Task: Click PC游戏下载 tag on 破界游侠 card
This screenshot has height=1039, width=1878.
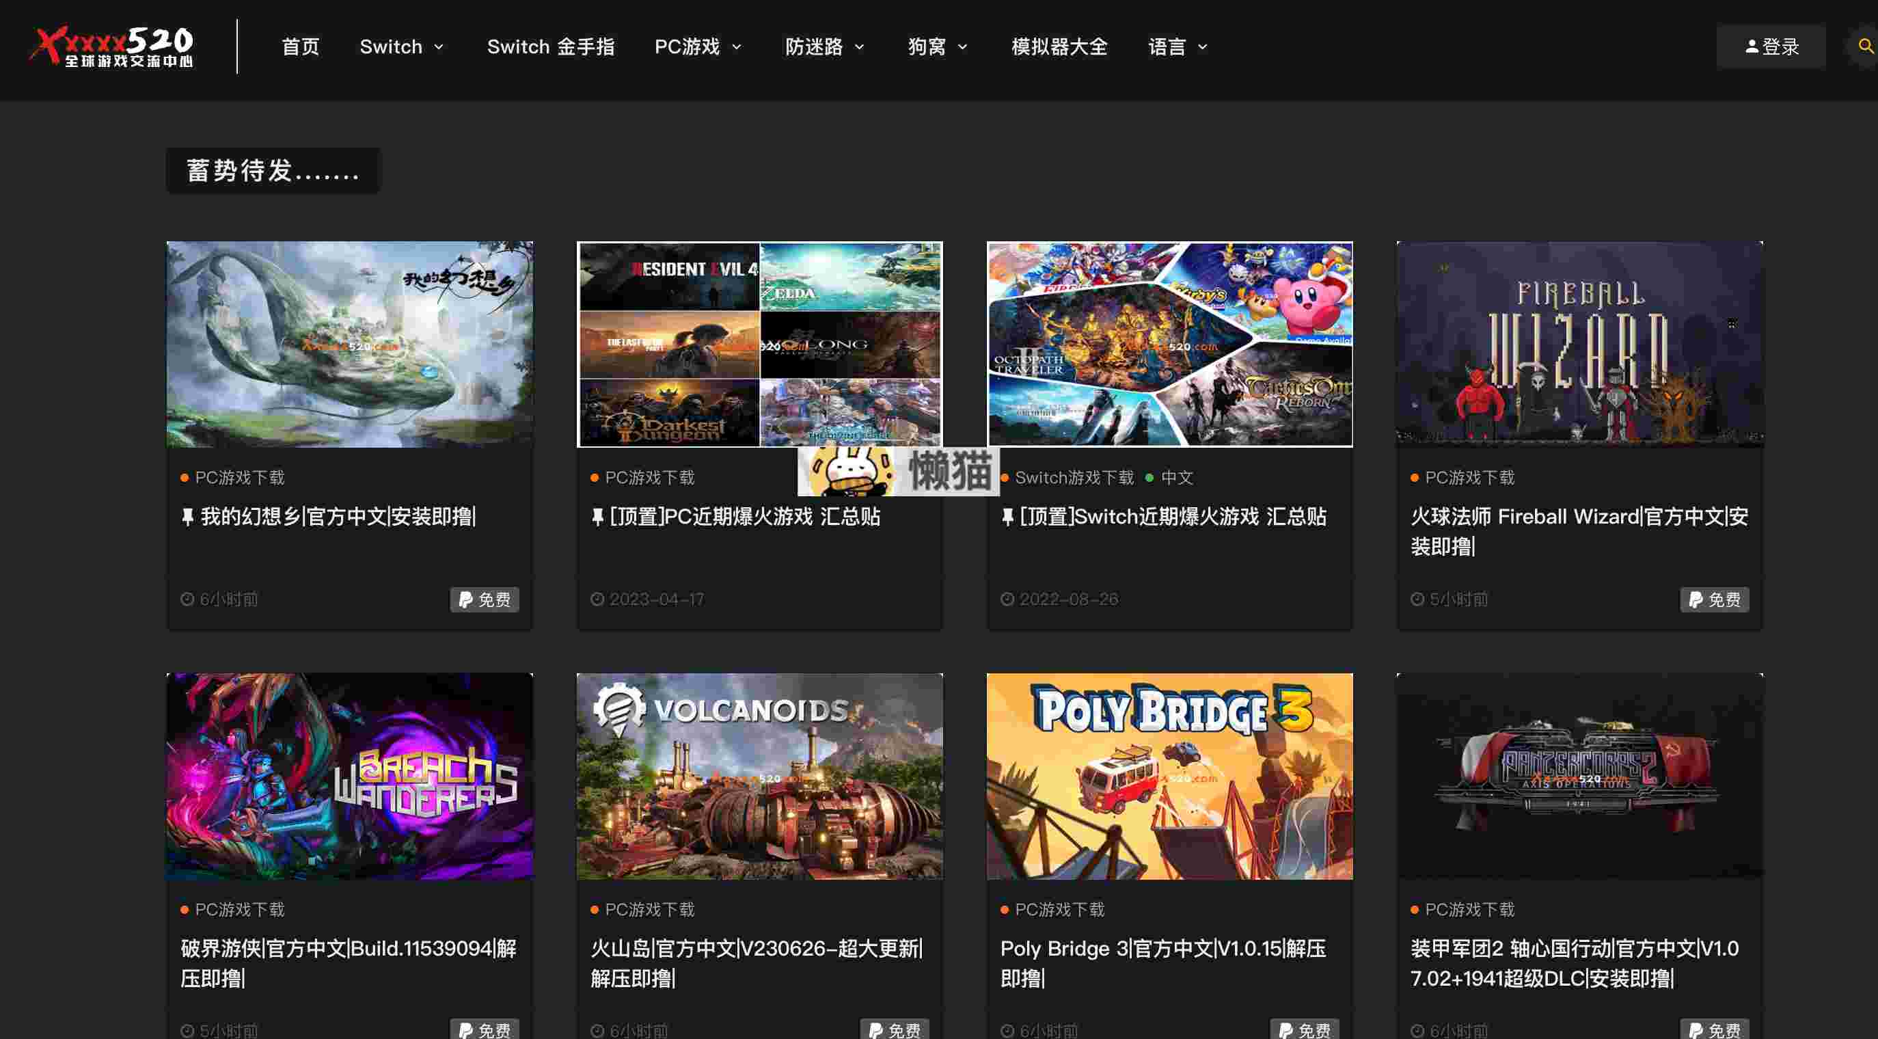Action: point(240,909)
